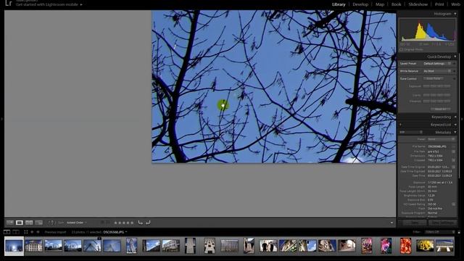This screenshot has width=464, height=261.
Task: Select the first filmstrip thumbnail of tree branches
Action: tap(14, 246)
